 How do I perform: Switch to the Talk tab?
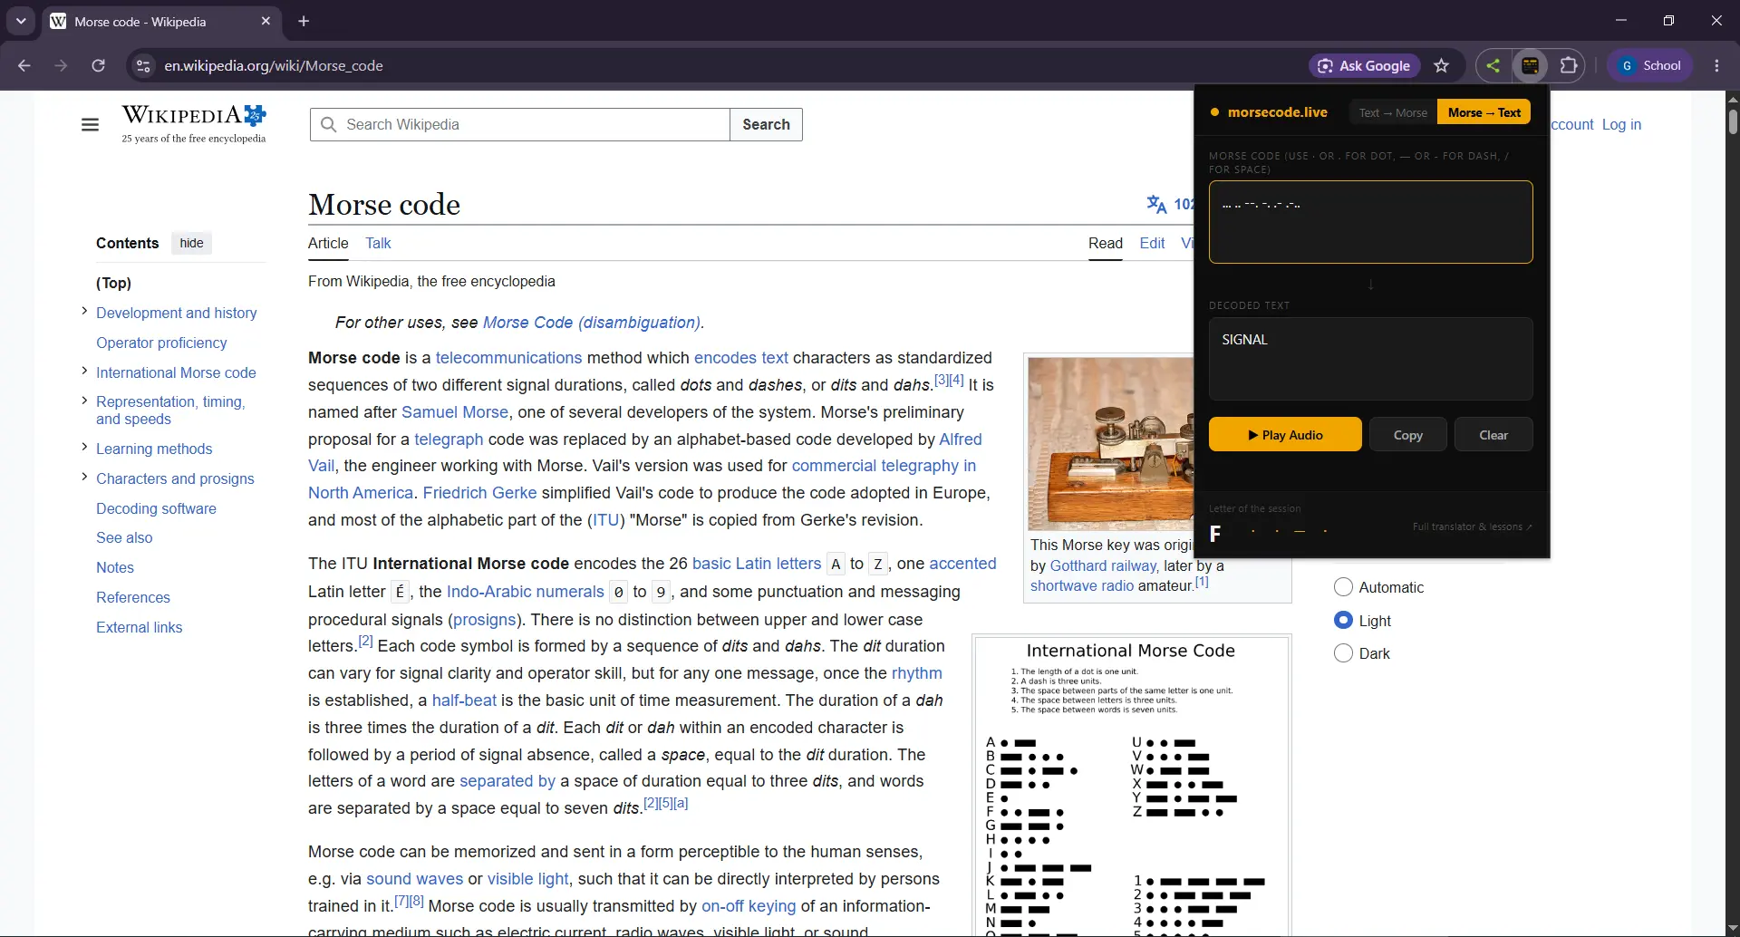pos(378,243)
